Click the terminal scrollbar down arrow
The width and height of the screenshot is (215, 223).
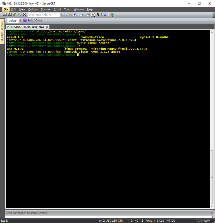(212, 206)
